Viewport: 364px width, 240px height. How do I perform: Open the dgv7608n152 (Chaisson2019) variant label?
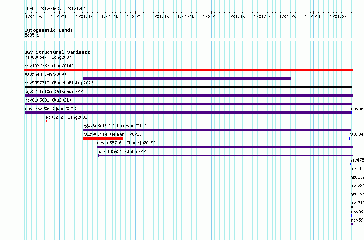tap(115, 126)
